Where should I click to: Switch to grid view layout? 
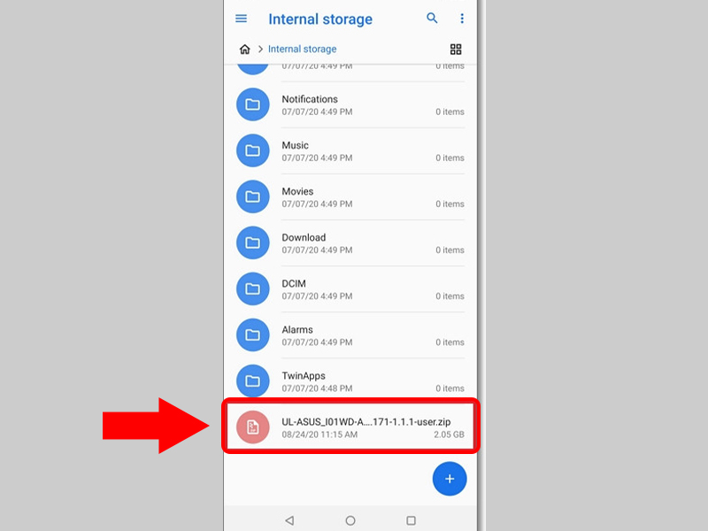456,50
